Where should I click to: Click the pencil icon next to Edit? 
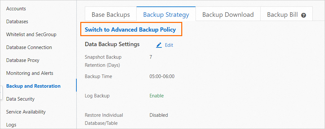(159, 45)
